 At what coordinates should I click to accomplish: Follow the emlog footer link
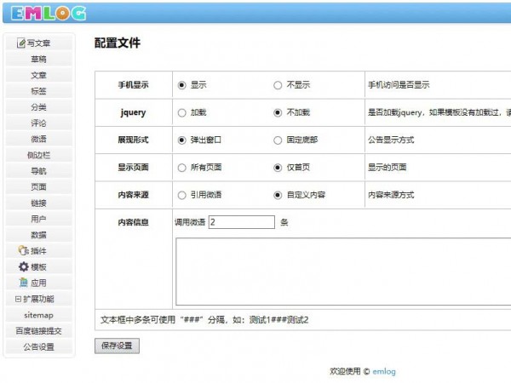(384, 371)
